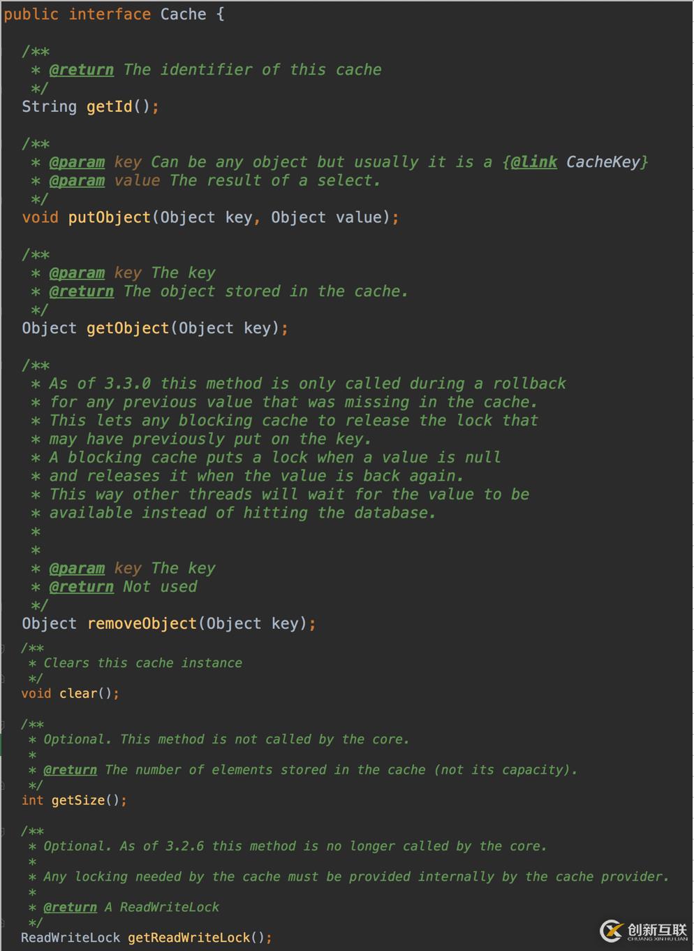This screenshot has width=694, height=951.
Task: Click the Cache interface name in declaration
Action: (x=183, y=15)
